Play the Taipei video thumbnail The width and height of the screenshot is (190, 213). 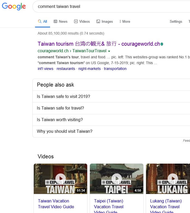(x=116, y=178)
